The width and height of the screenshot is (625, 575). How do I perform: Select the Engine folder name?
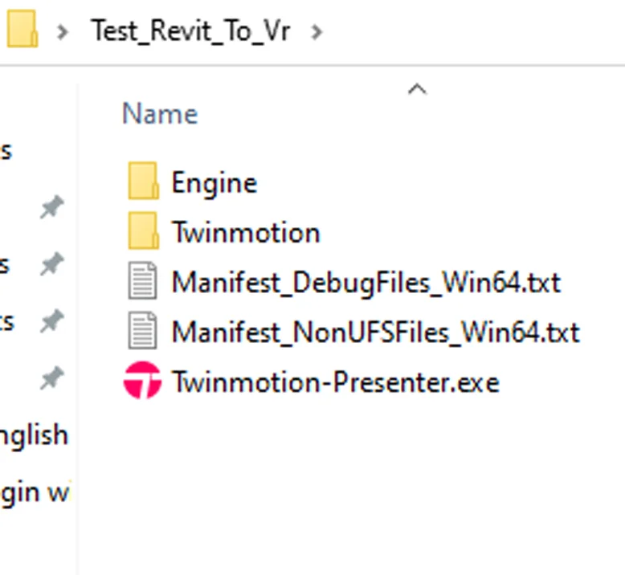click(214, 184)
